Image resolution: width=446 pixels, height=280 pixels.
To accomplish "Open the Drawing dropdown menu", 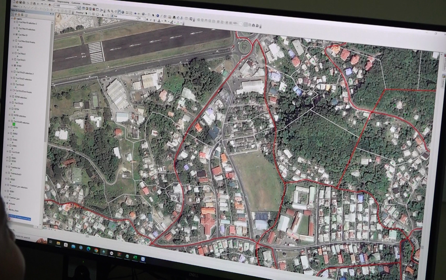I will click(x=80, y=12).
